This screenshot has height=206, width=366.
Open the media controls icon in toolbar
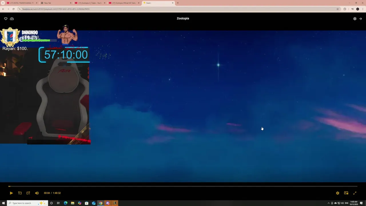pyautogui.click(x=352, y=9)
